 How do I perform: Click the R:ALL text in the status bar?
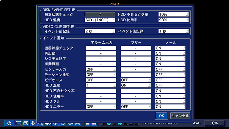coord(197,123)
